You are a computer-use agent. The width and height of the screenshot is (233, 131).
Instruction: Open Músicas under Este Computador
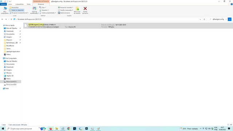point(9,73)
